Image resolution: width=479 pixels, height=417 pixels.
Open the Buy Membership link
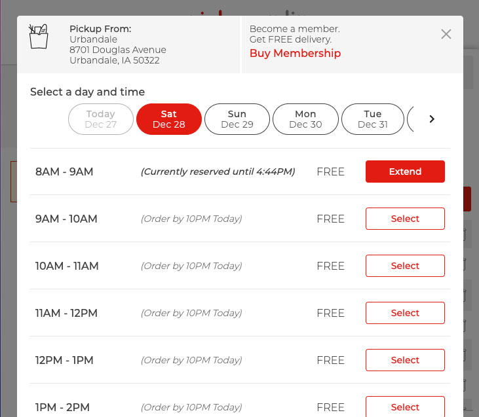point(295,54)
